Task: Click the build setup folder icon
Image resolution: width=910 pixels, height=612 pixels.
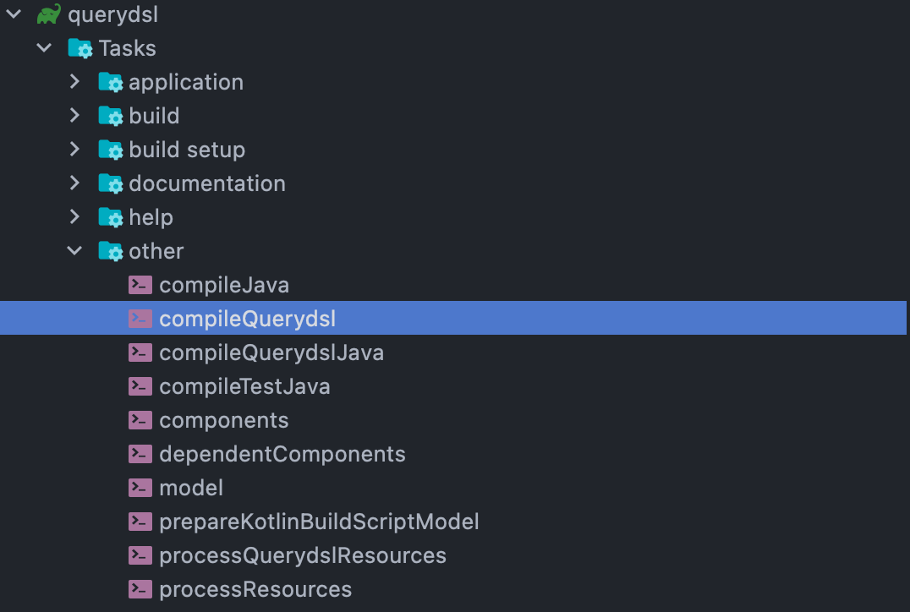Action: click(x=110, y=150)
